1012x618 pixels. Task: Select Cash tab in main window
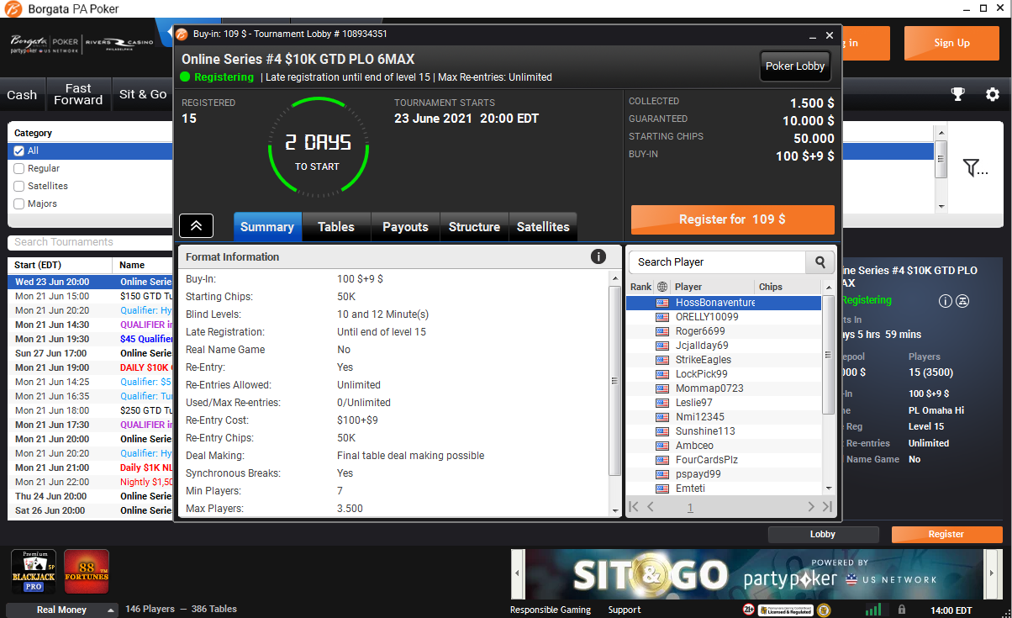pyautogui.click(x=22, y=94)
